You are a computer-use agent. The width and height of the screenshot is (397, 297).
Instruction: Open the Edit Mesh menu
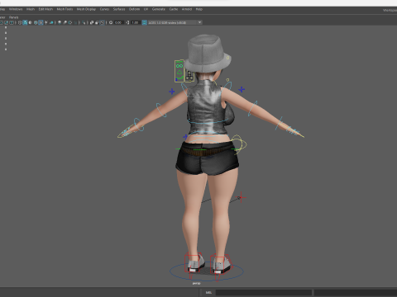[45, 9]
